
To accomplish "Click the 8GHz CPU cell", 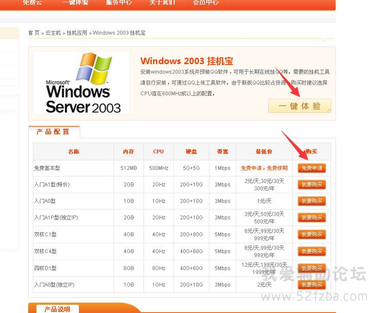I will point(159,268).
